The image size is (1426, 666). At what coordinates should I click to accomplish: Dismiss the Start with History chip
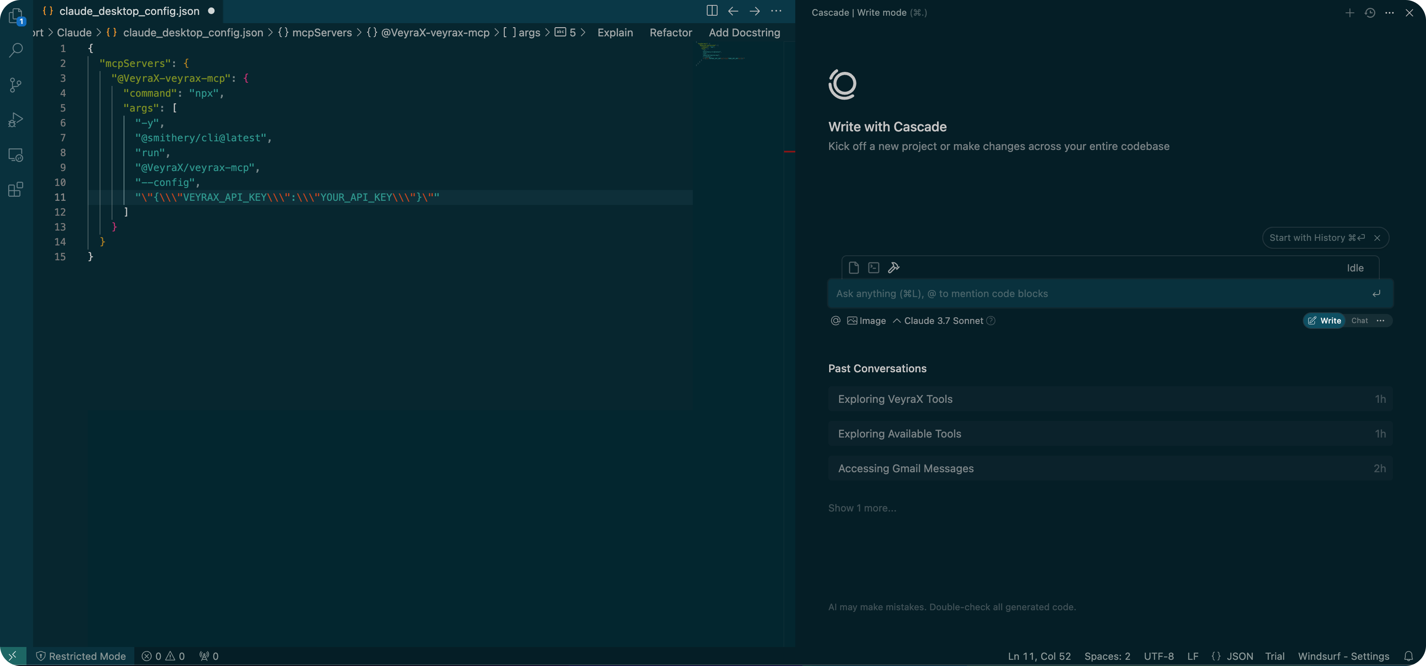(1377, 238)
